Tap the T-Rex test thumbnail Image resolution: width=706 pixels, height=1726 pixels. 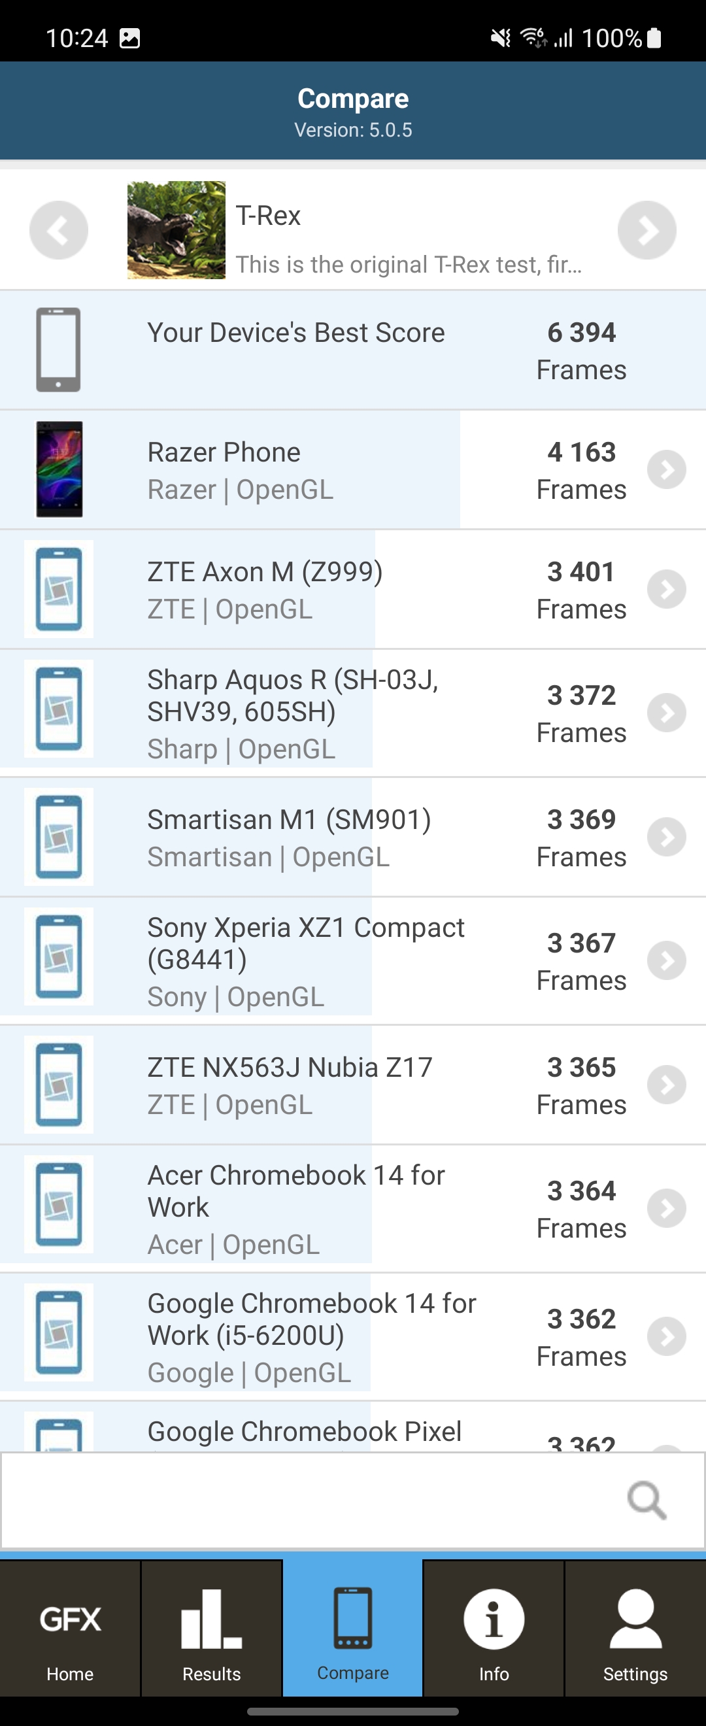[x=176, y=230]
